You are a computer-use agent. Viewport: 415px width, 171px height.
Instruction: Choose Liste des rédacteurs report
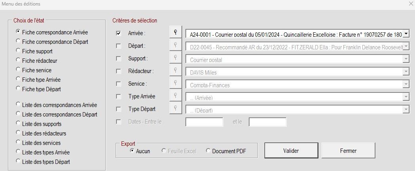(18, 133)
